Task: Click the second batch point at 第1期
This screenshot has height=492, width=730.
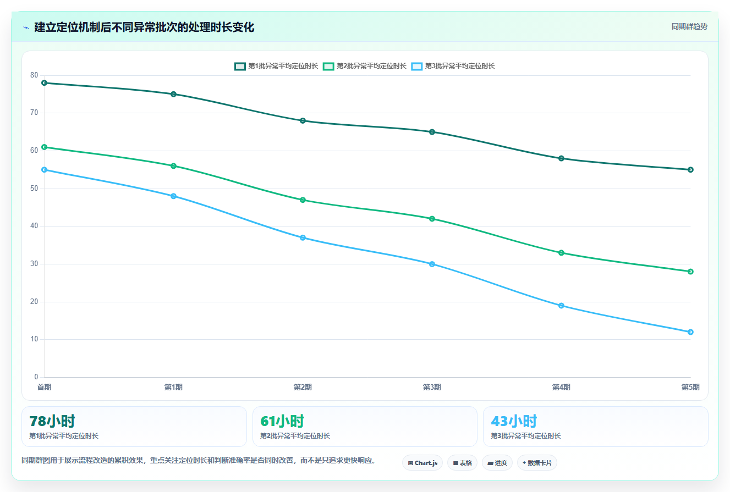Action: [x=173, y=166]
